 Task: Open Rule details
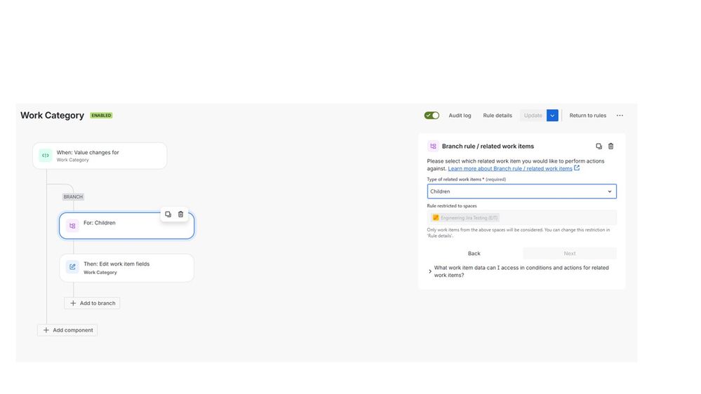tap(497, 115)
